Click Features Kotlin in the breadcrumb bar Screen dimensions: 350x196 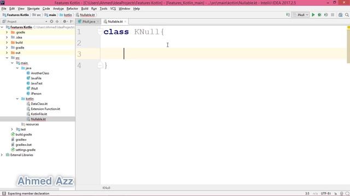[x=16, y=15]
